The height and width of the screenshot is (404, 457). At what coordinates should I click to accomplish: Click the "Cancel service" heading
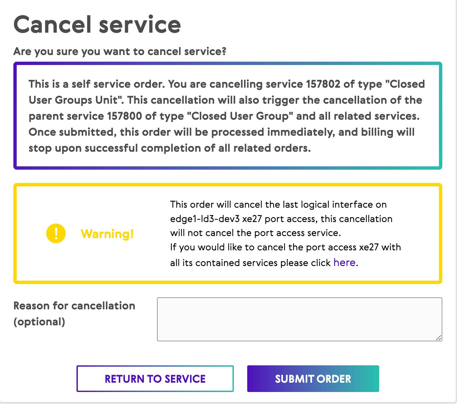coord(97,25)
